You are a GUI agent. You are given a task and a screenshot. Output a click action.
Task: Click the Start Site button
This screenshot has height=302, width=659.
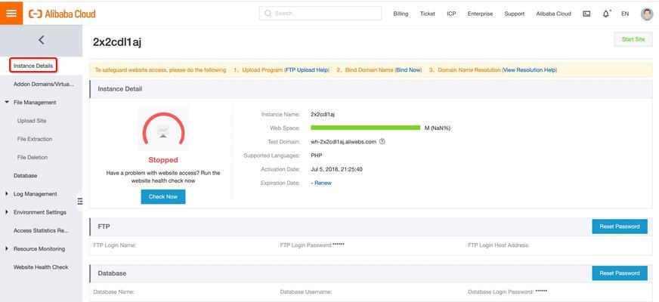(633, 39)
